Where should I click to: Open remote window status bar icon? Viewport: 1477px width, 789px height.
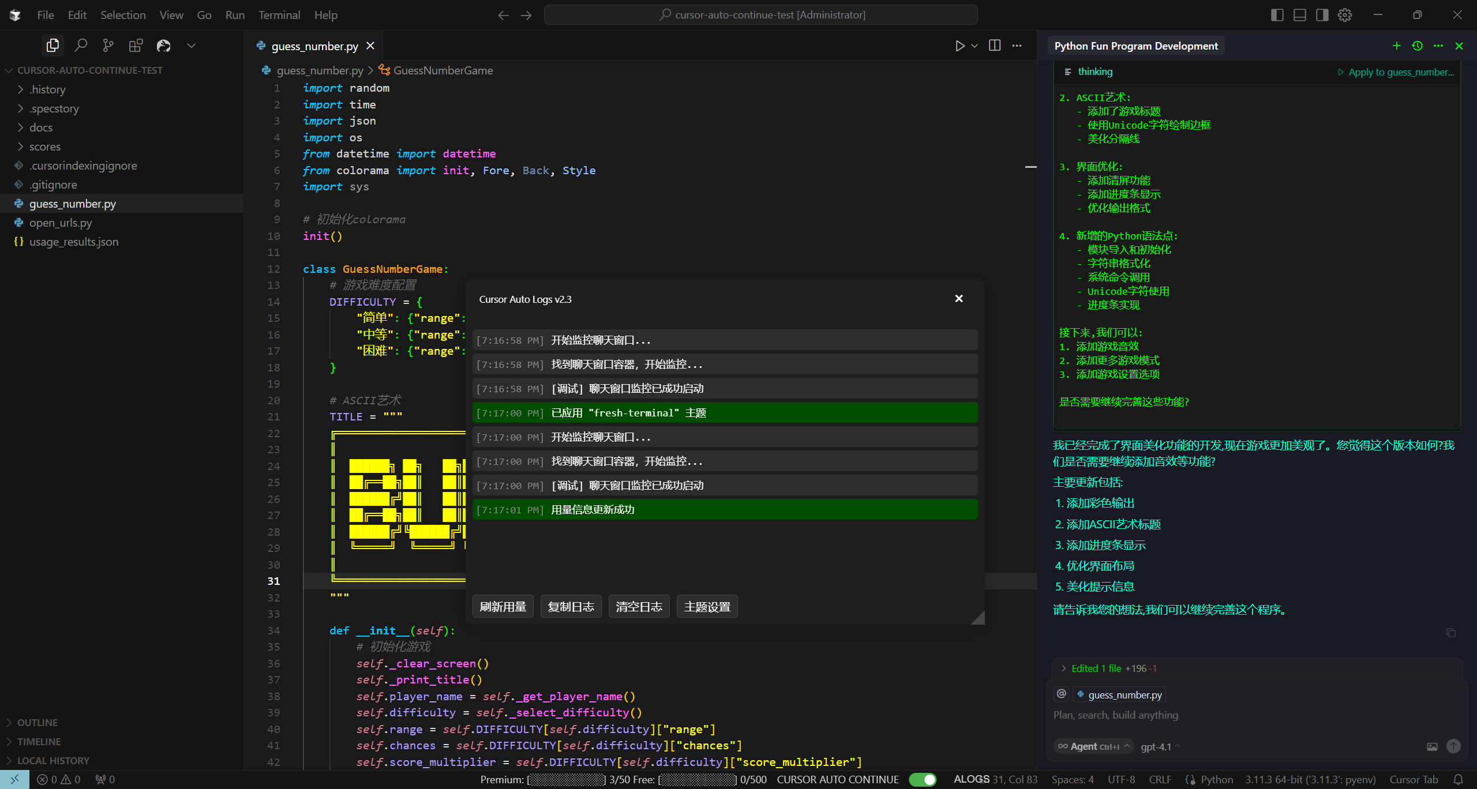[x=14, y=779]
